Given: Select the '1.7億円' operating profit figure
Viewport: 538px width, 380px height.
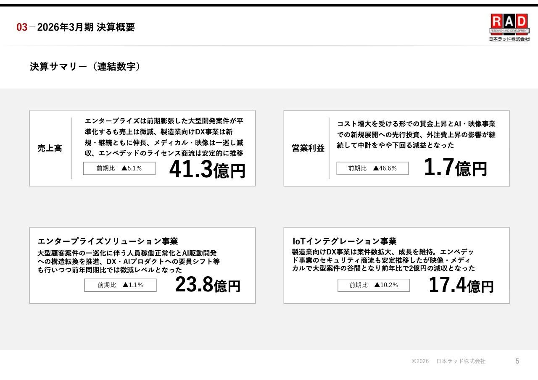Looking at the screenshot, I should 455,167.
